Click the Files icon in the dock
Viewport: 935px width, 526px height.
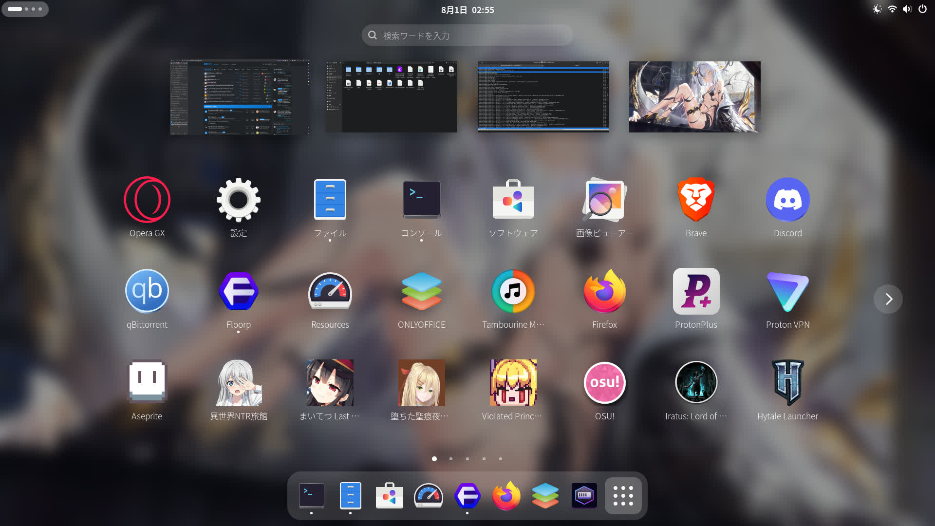tap(351, 496)
